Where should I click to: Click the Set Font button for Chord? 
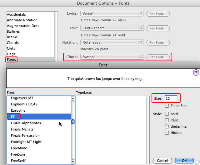(158, 57)
